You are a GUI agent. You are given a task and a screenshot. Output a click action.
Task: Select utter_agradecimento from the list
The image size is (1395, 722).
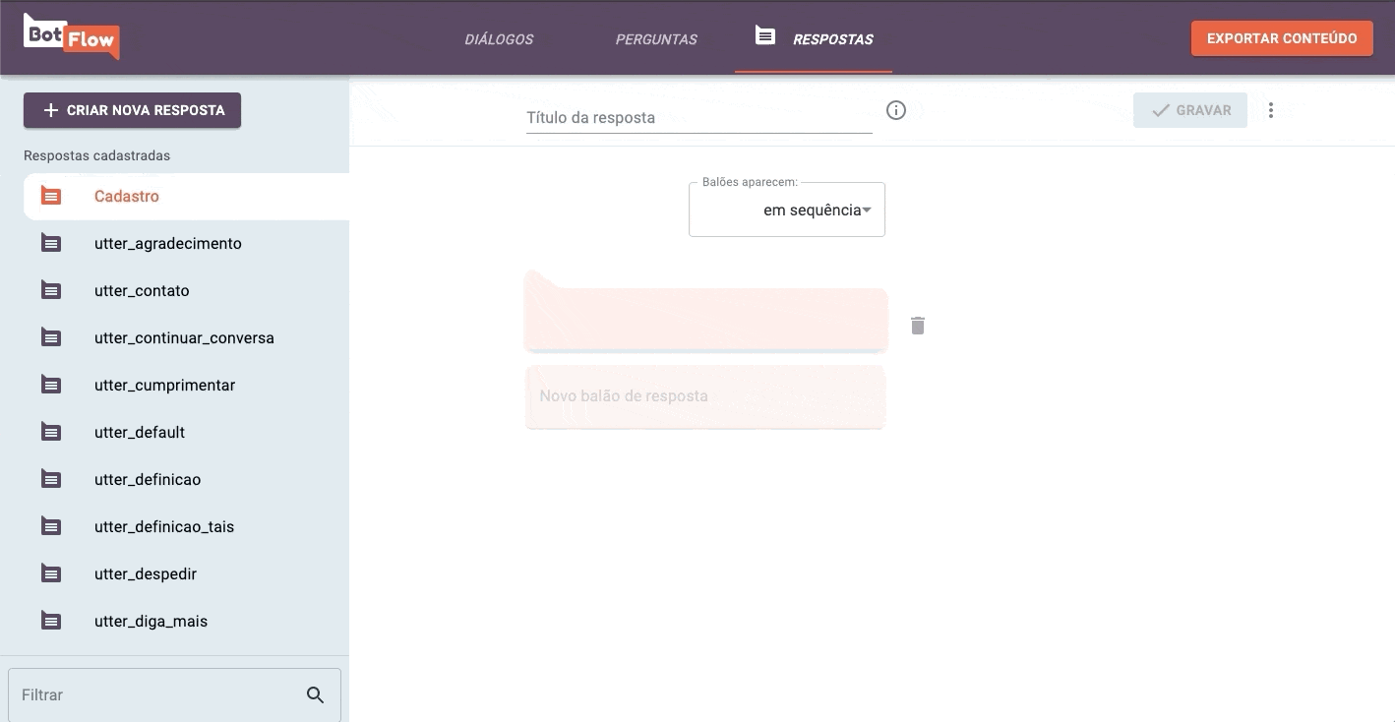click(167, 244)
